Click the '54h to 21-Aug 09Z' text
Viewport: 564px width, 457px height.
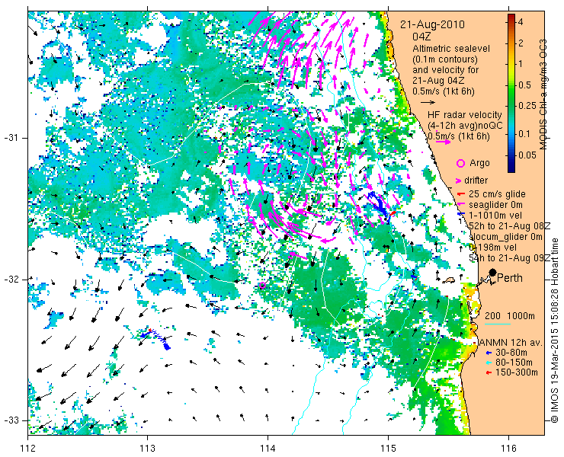(509, 258)
